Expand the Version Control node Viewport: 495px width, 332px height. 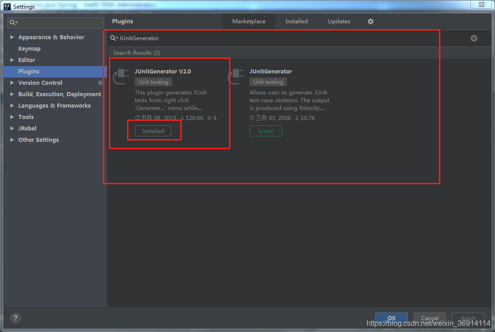point(12,83)
